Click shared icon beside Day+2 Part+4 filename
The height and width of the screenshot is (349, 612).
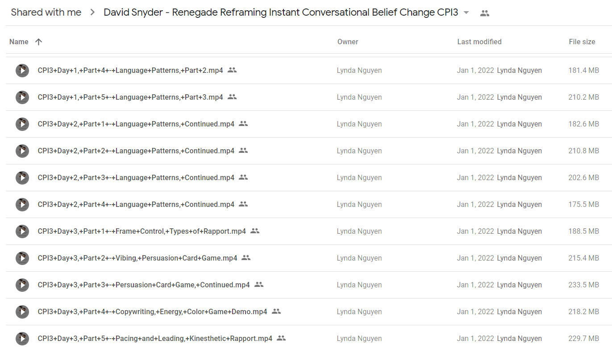click(x=243, y=204)
